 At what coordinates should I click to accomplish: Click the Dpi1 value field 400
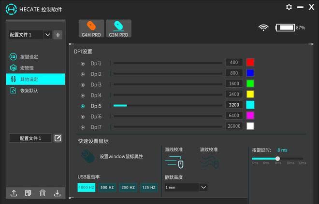[234, 62]
